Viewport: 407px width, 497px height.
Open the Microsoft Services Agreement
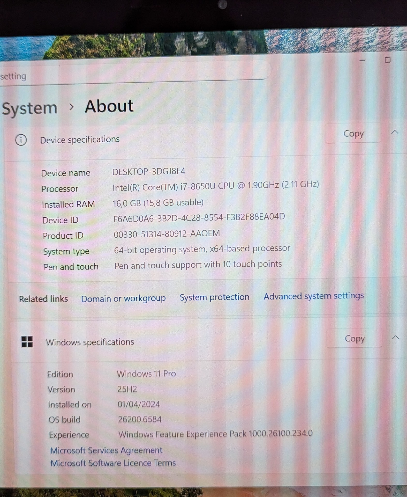[x=106, y=450]
